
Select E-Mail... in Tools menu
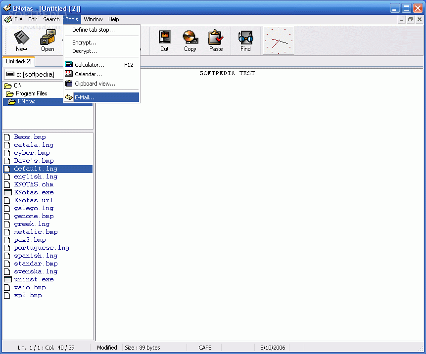click(x=101, y=97)
